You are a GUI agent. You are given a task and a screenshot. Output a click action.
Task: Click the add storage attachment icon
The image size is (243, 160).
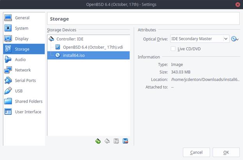click(x=116, y=141)
